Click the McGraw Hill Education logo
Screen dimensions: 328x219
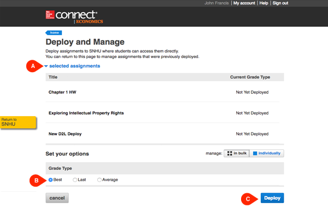[x=50, y=15]
